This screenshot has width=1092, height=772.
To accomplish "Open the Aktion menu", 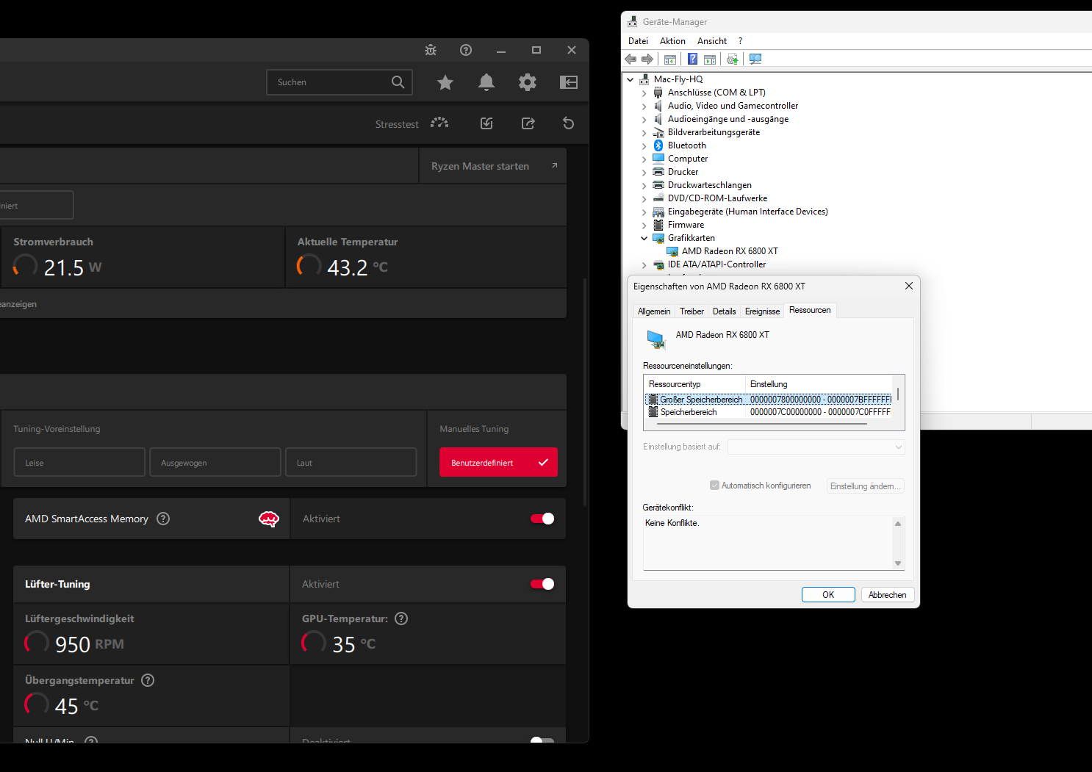I will [672, 41].
